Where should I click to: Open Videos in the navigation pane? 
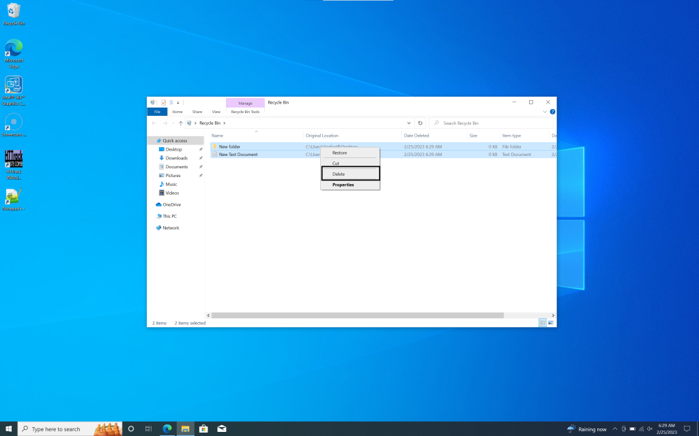tap(172, 193)
